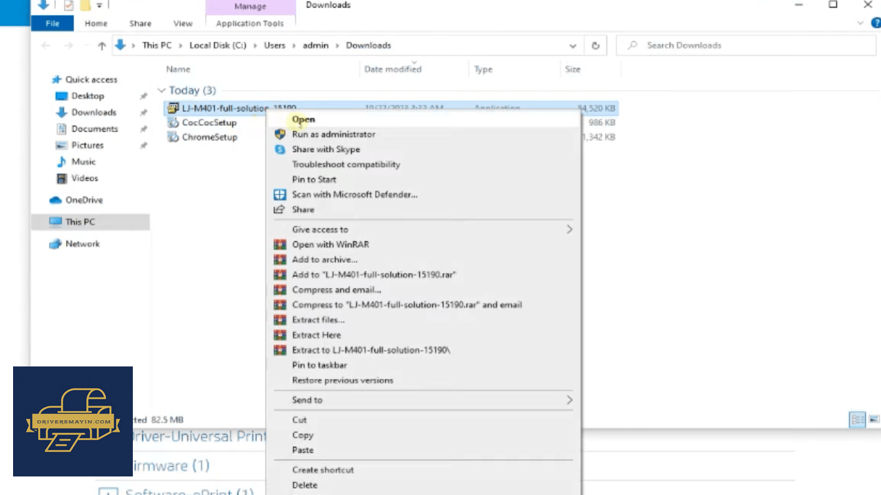Go up one folder with the up arrow

coord(102,45)
